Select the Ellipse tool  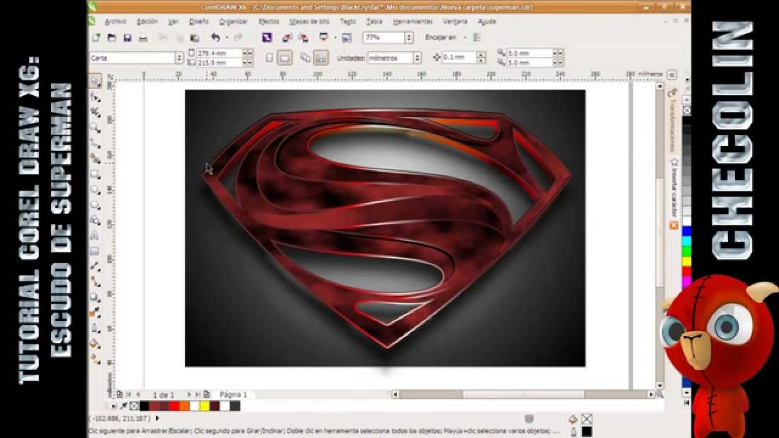click(x=96, y=189)
